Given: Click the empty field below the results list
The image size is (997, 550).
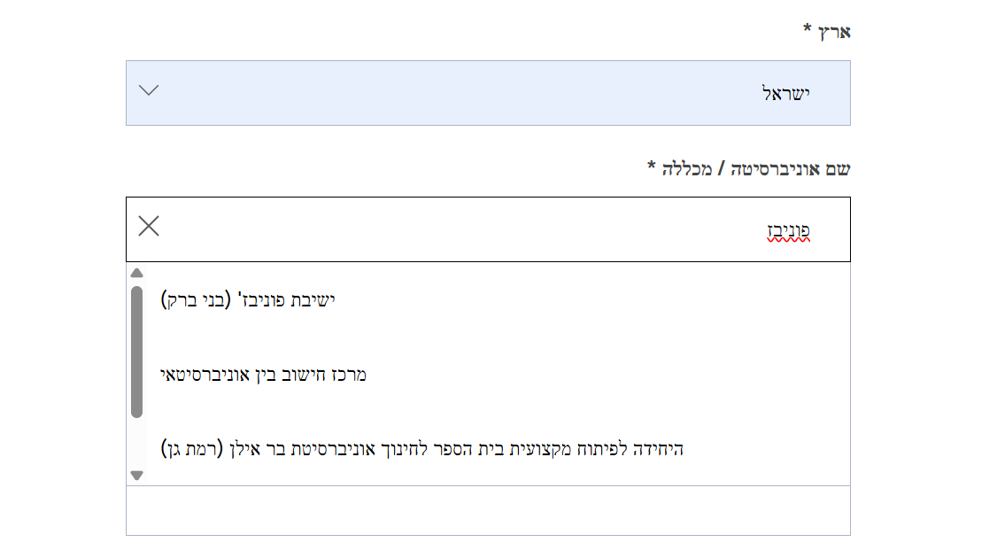Looking at the screenshot, I should tap(487, 511).
